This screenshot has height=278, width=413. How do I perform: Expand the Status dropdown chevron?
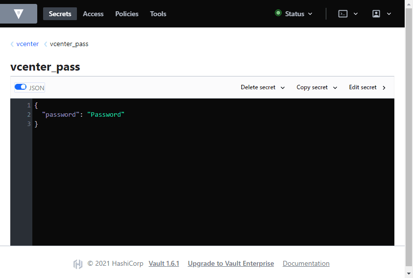click(x=310, y=14)
